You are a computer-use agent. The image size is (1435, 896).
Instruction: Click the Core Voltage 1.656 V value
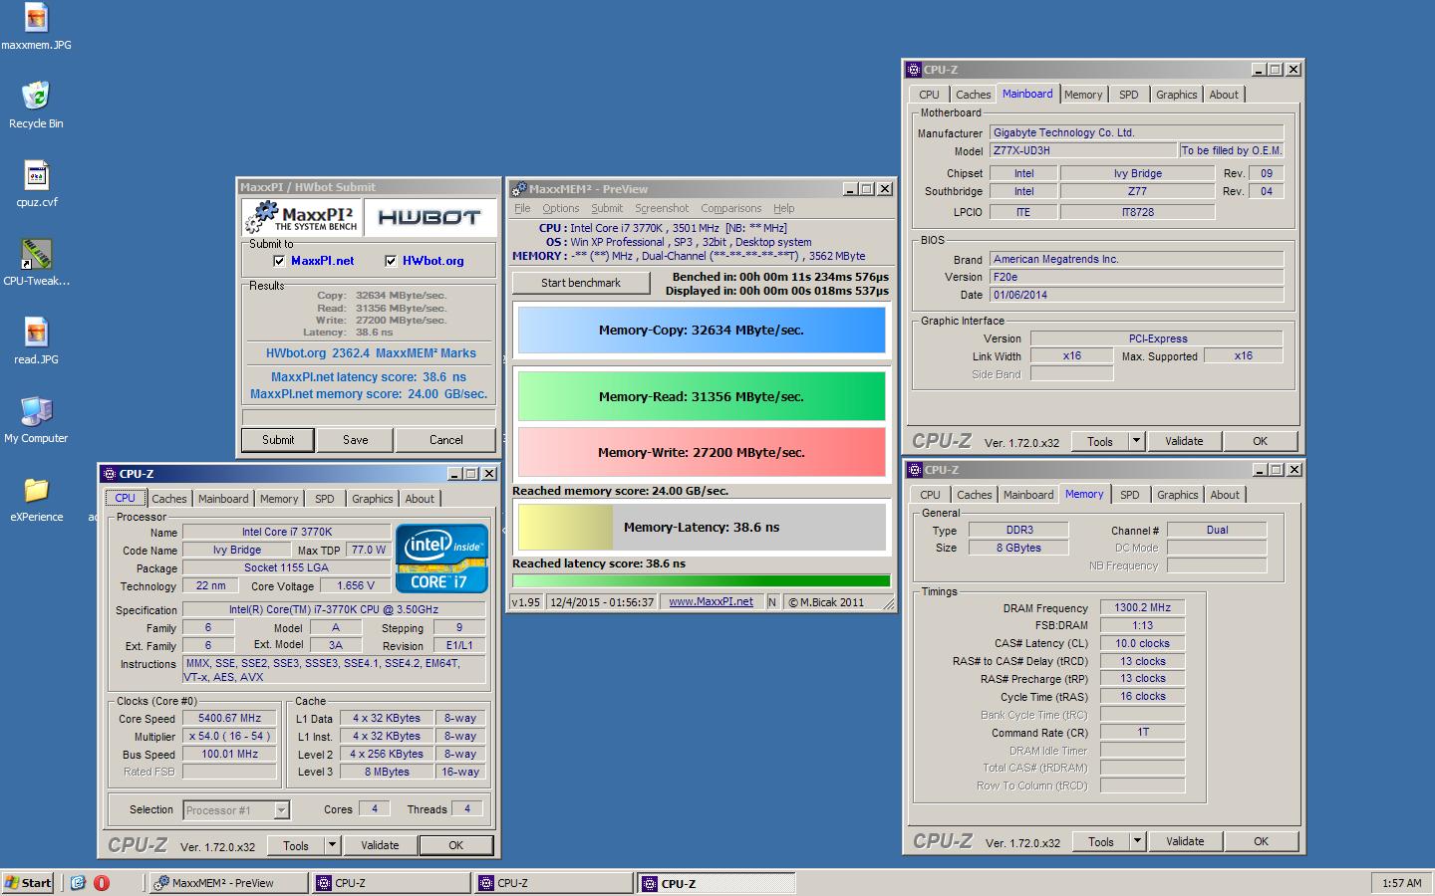[x=356, y=585]
